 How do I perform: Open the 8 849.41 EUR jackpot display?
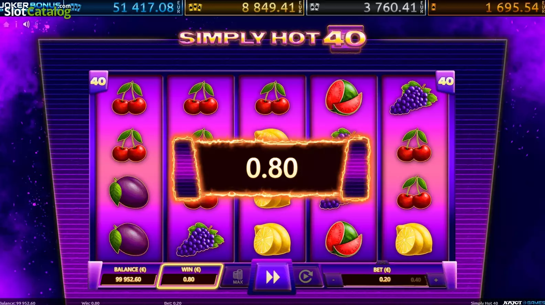pyautogui.click(x=244, y=7)
